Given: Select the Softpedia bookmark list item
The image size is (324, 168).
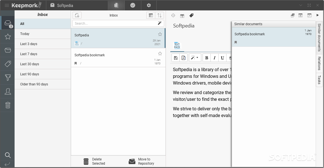Looking at the screenshot, I should pos(118,58).
